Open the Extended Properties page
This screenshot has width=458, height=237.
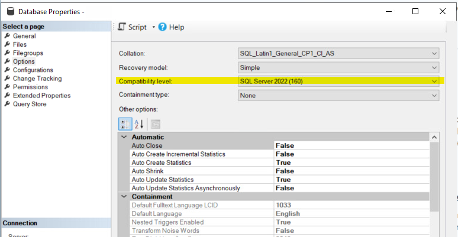point(41,95)
